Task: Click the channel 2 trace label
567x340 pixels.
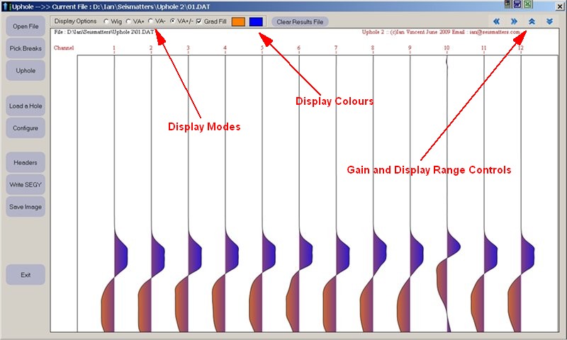Action: [x=151, y=47]
